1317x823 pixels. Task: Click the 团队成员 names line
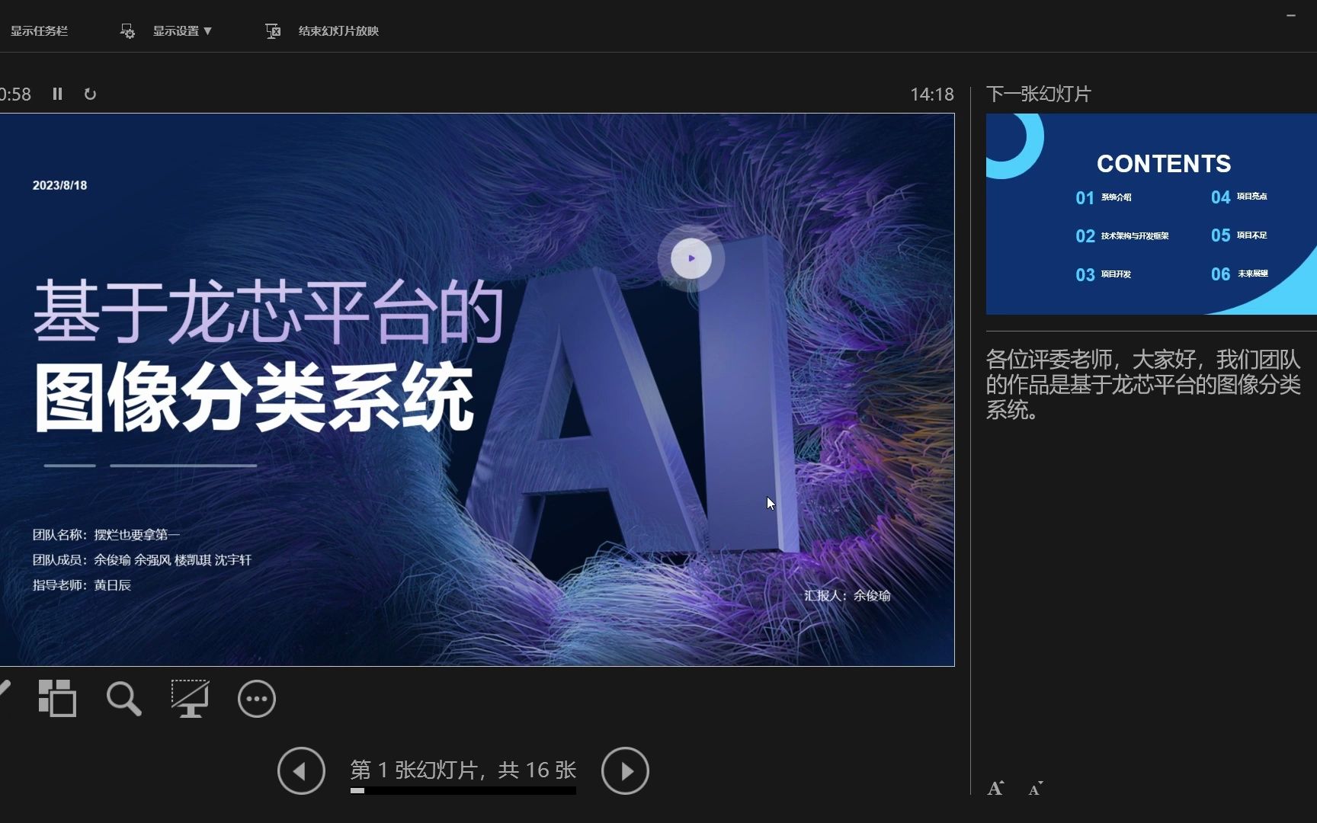(x=142, y=560)
